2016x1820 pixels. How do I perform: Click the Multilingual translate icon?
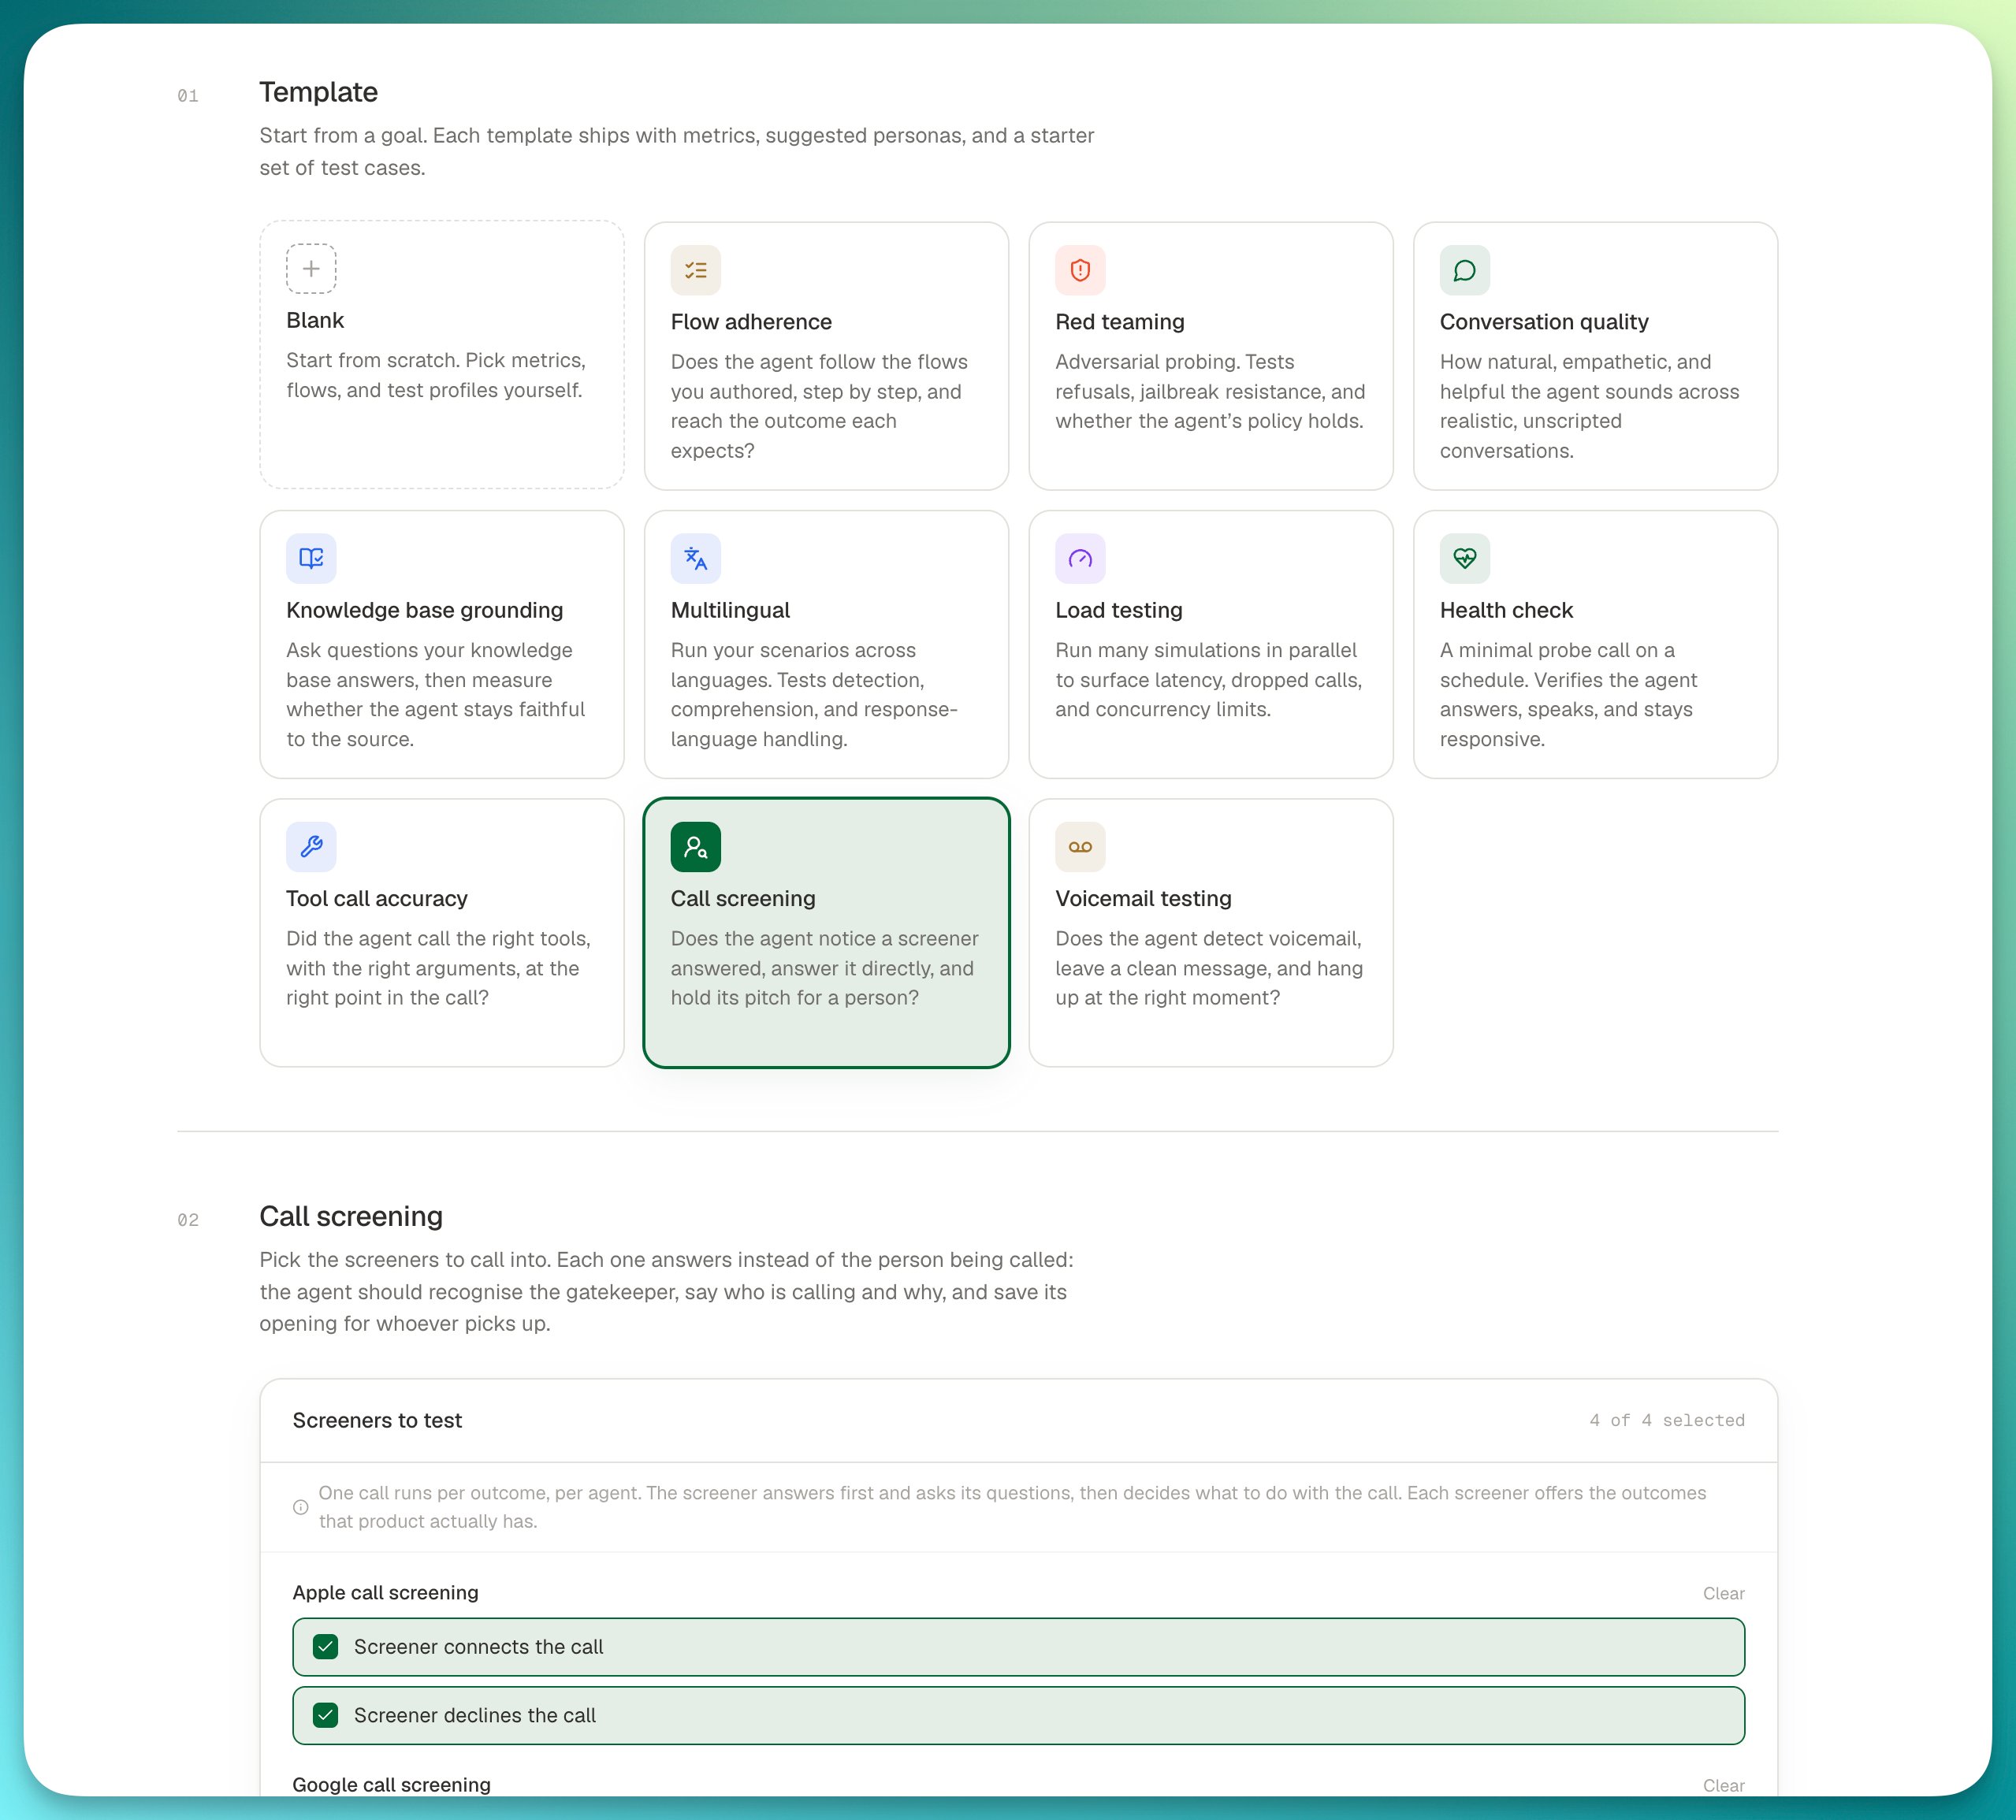tap(696, 559)
